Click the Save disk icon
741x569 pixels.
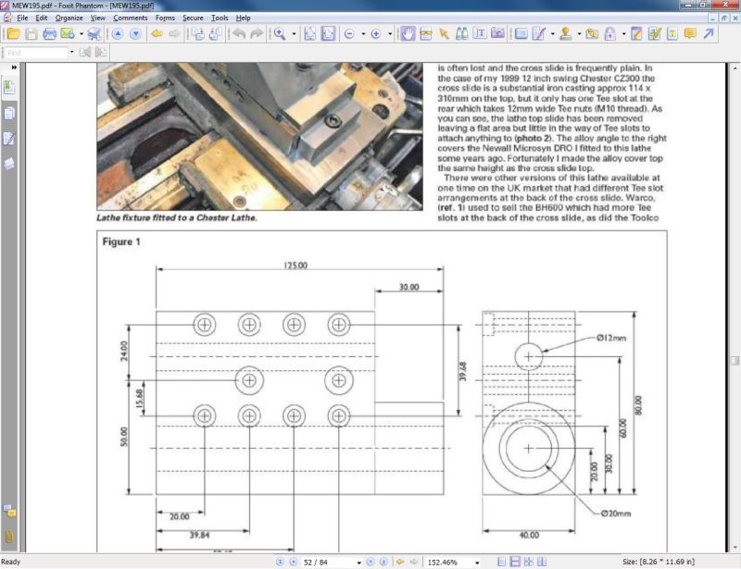coord(31,34)
